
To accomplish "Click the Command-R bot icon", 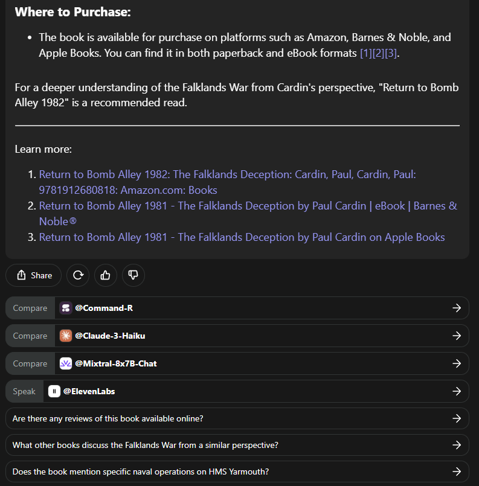I will tap(66, 308).
